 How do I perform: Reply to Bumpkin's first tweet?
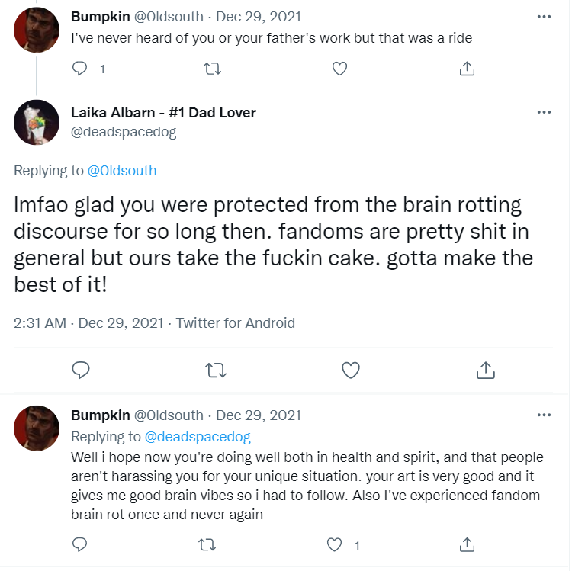(80, 69)
